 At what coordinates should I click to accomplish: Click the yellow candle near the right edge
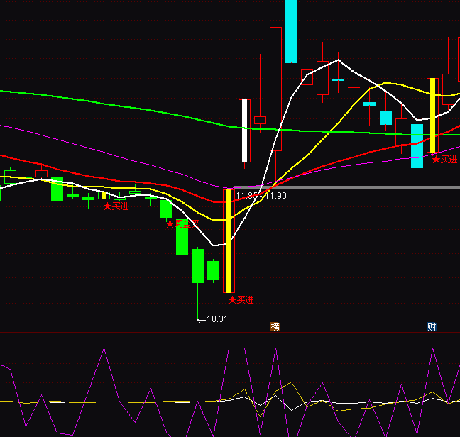click(432, 115)
